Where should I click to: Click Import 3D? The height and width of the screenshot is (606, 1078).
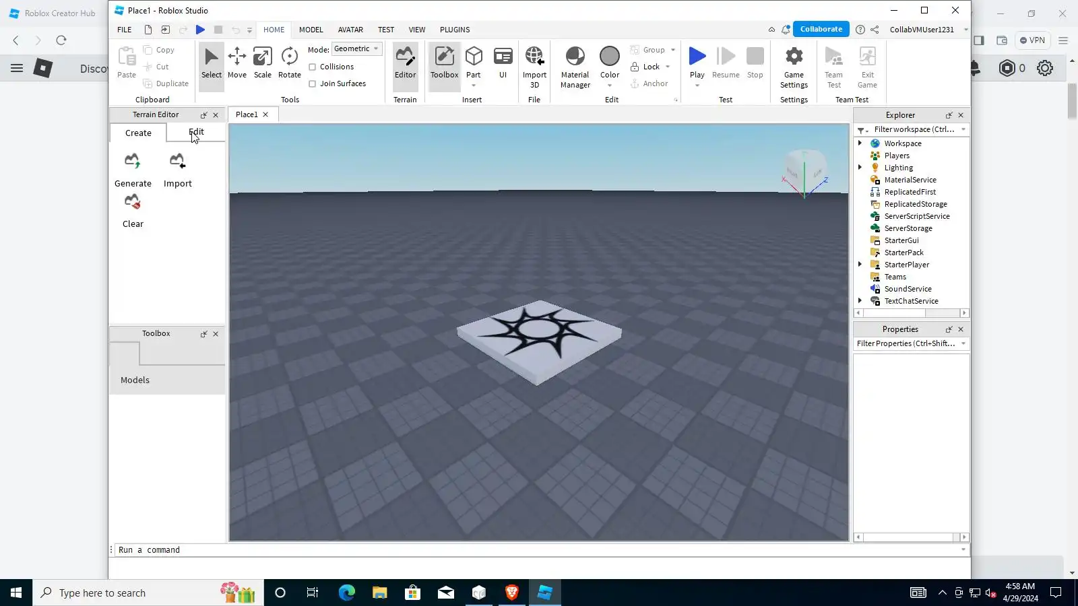point(534,67)
